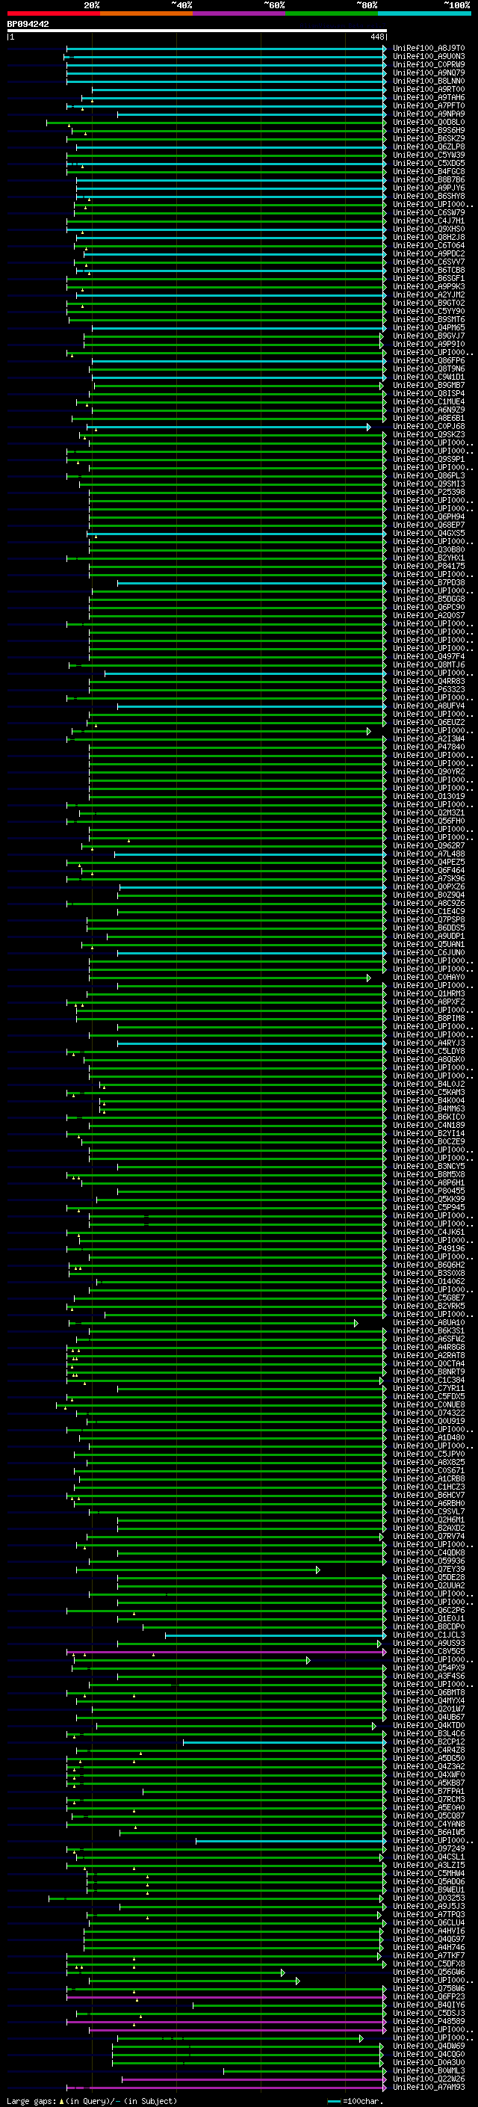Viewport: 478px width, 2107px height.
Task: Select the UniRef100_A4RYJ3 label
Action: [429, 1043]
